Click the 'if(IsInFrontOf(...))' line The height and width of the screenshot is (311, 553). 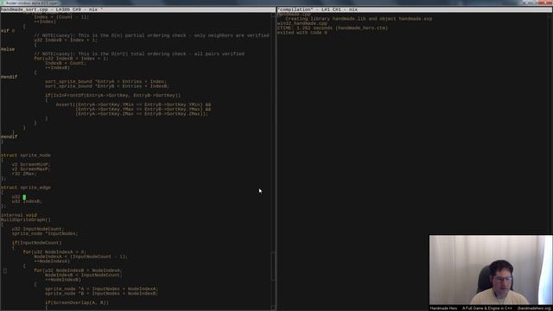click(x=112, y=95)
